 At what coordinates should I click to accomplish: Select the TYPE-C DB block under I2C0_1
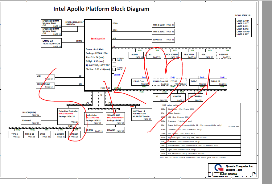(x=30, y=135)
